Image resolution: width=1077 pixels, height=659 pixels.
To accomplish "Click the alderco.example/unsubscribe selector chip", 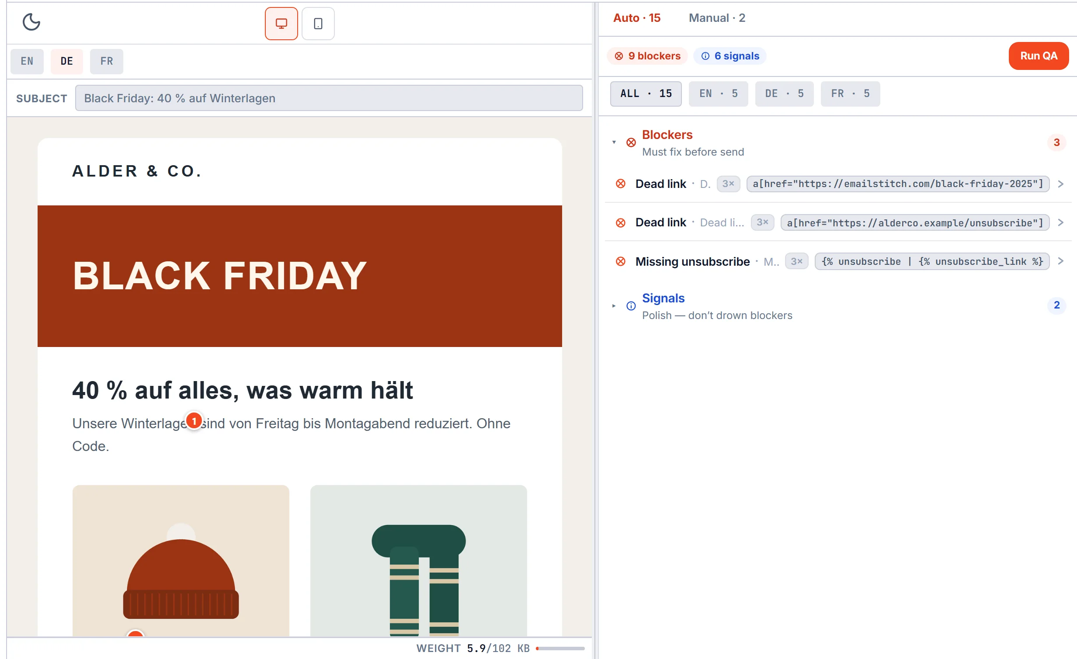I will point(915,223).
